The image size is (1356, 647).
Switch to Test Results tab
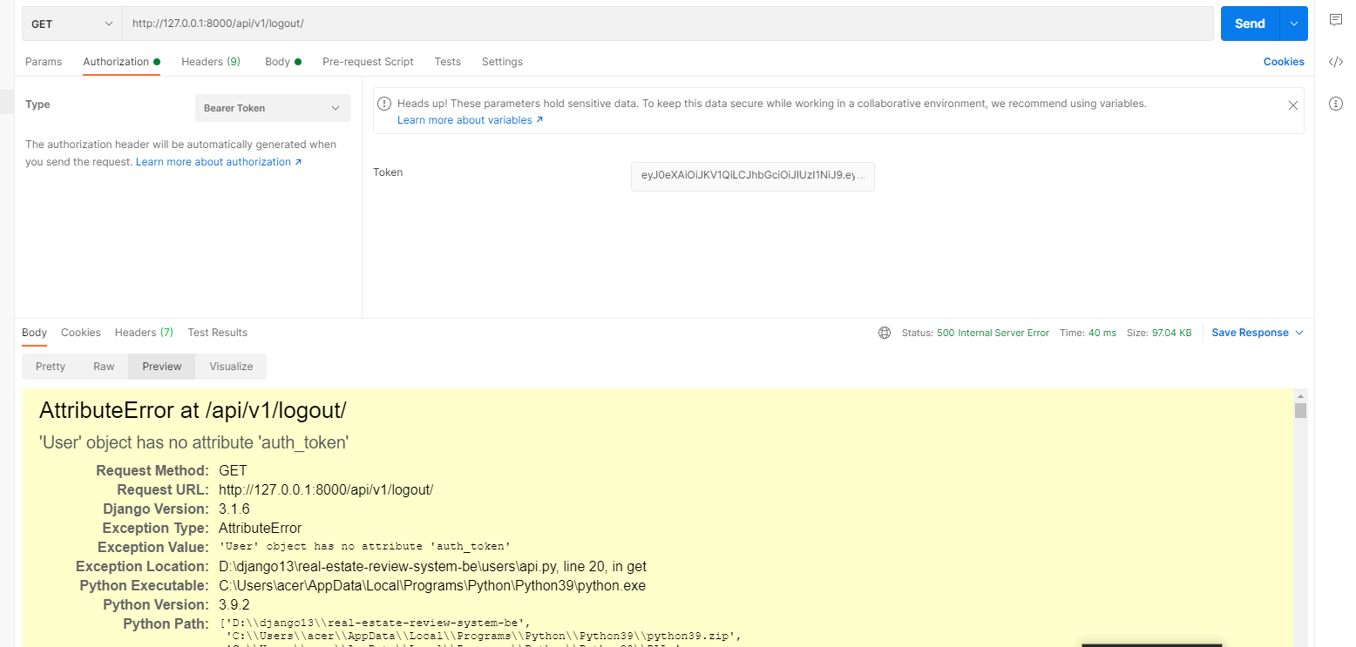click(218, 333)
